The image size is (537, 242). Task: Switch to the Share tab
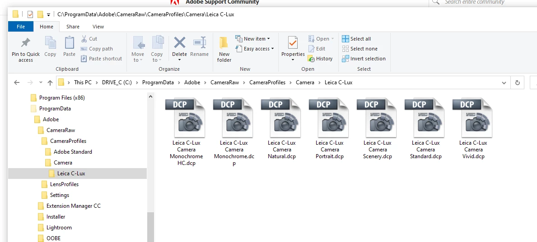pos(73,27)
